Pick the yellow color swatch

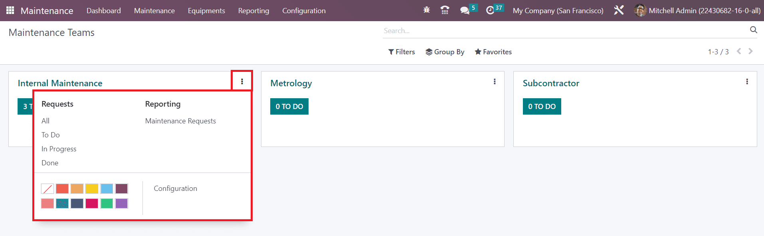coord(92,188)
